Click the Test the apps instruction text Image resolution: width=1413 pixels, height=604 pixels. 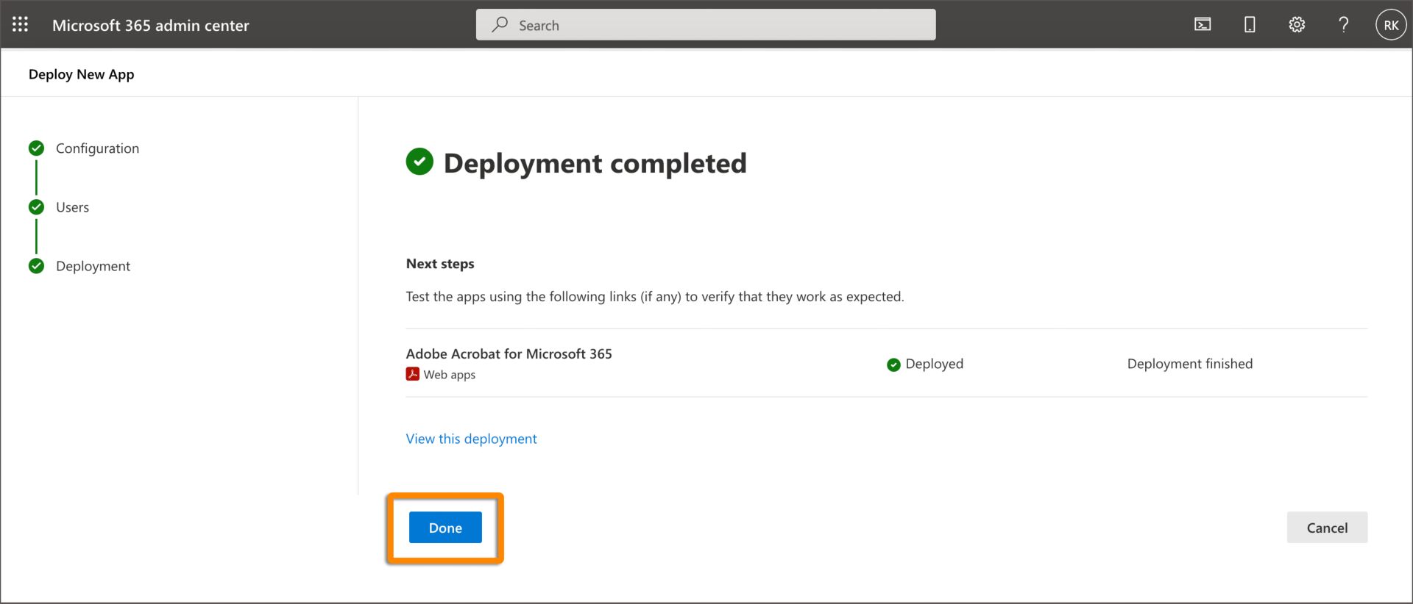(654, 297)
